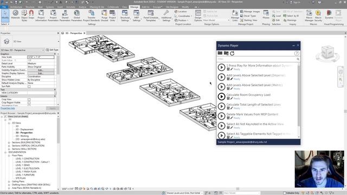Open Object Styles settings
The height and width of the screenshot is (195, 347).
pyautogui.click(x=24, y=16)
